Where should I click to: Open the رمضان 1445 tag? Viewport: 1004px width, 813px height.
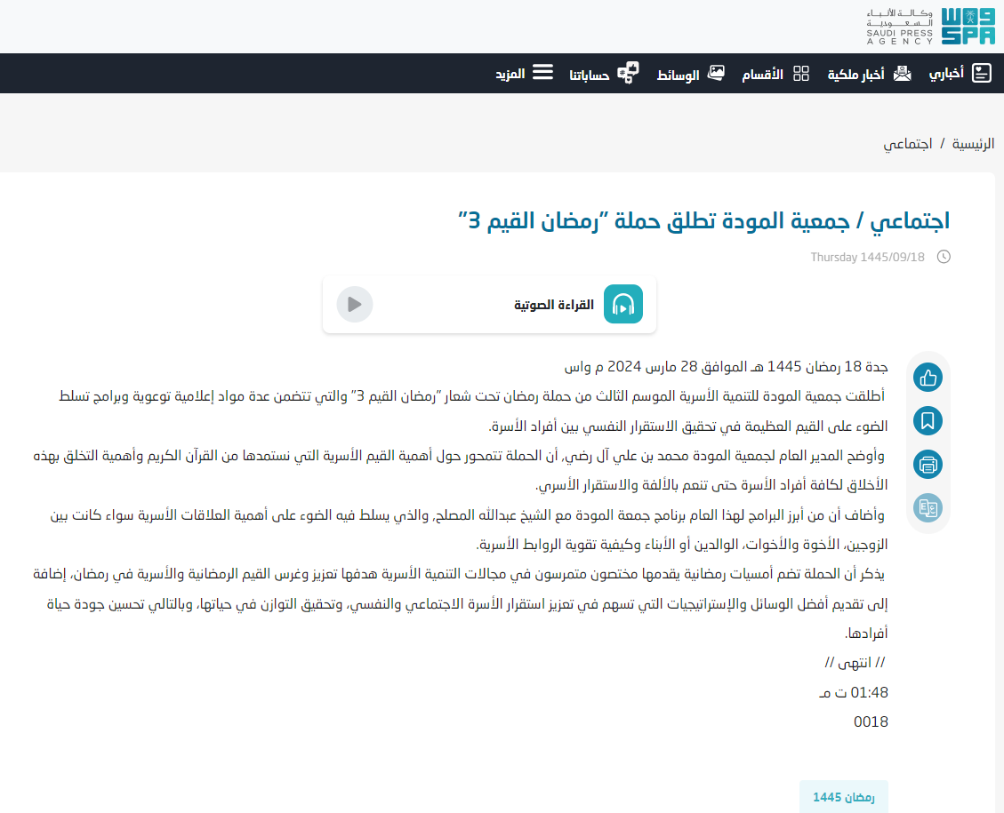click(x=843, y=797)
